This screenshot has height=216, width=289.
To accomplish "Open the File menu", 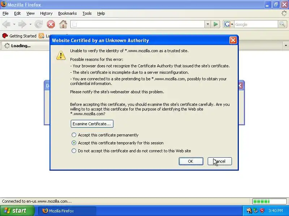I will coord(5,13).
